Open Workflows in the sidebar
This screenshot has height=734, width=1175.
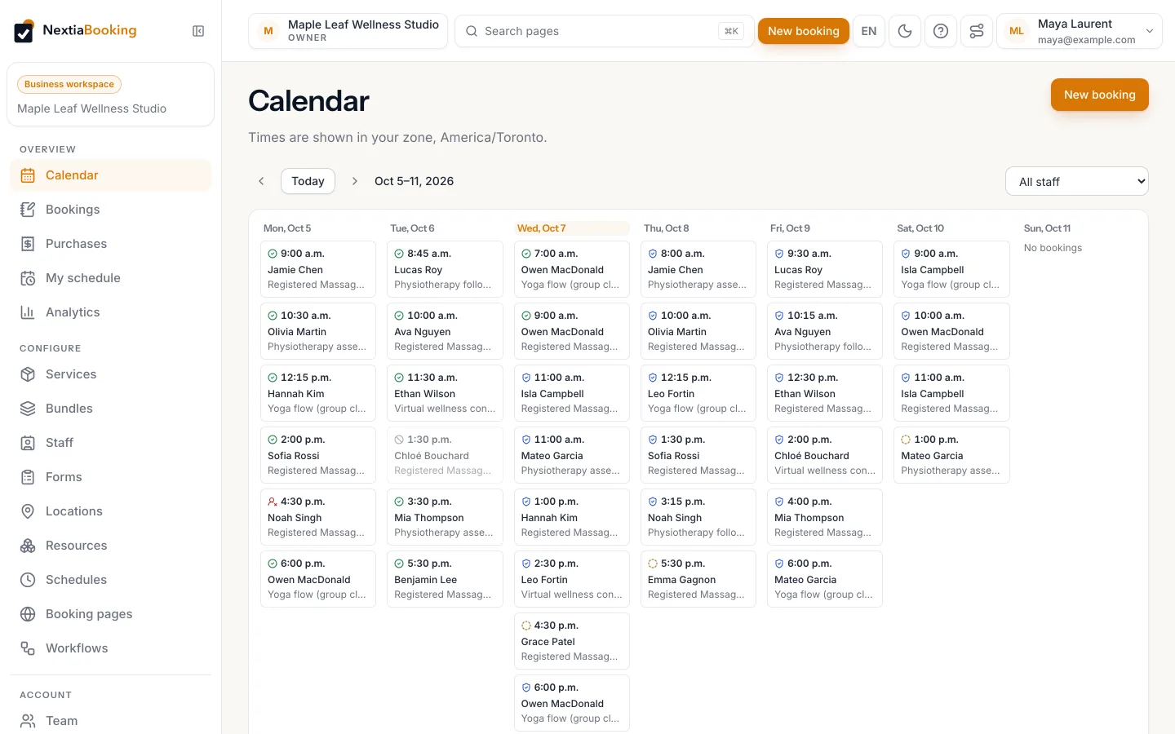point(110,648)
